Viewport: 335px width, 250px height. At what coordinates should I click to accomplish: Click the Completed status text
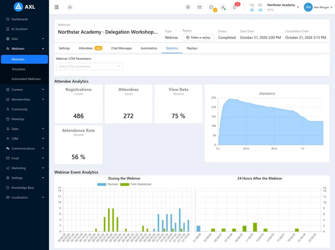pos(227,38)
